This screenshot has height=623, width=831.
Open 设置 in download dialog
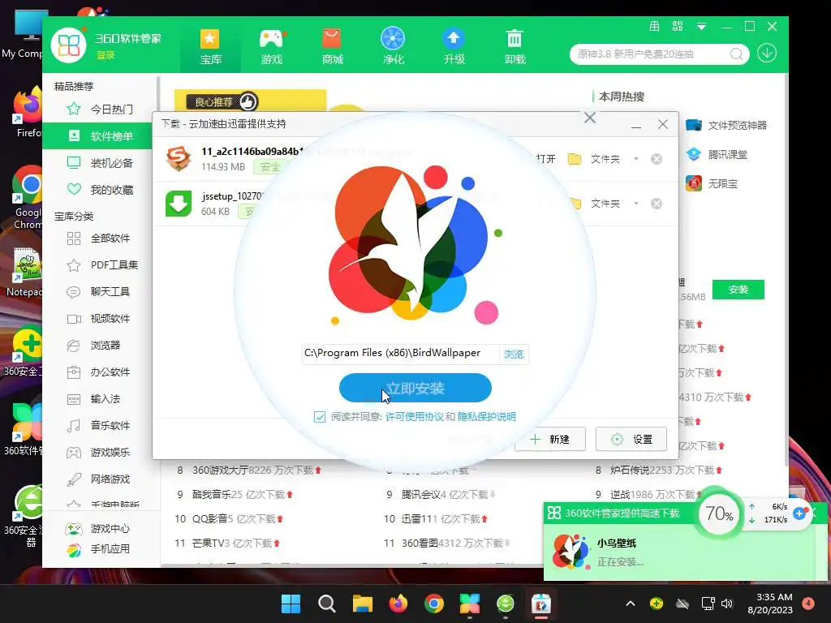point(631,439)
